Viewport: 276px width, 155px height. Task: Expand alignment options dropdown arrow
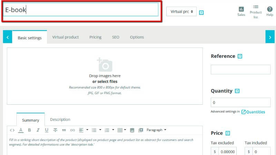87,130
